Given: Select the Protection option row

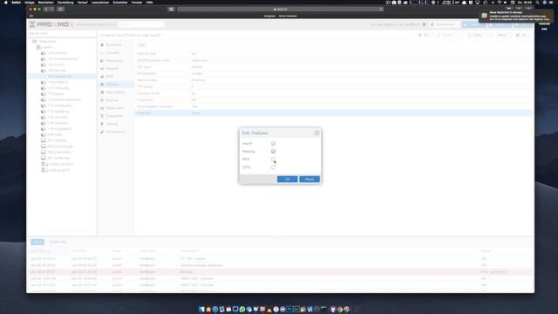Looking at the screenshot, I should (334, 99).
